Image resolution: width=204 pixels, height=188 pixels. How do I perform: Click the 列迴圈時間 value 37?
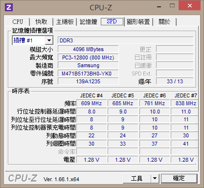pos(155,144)
